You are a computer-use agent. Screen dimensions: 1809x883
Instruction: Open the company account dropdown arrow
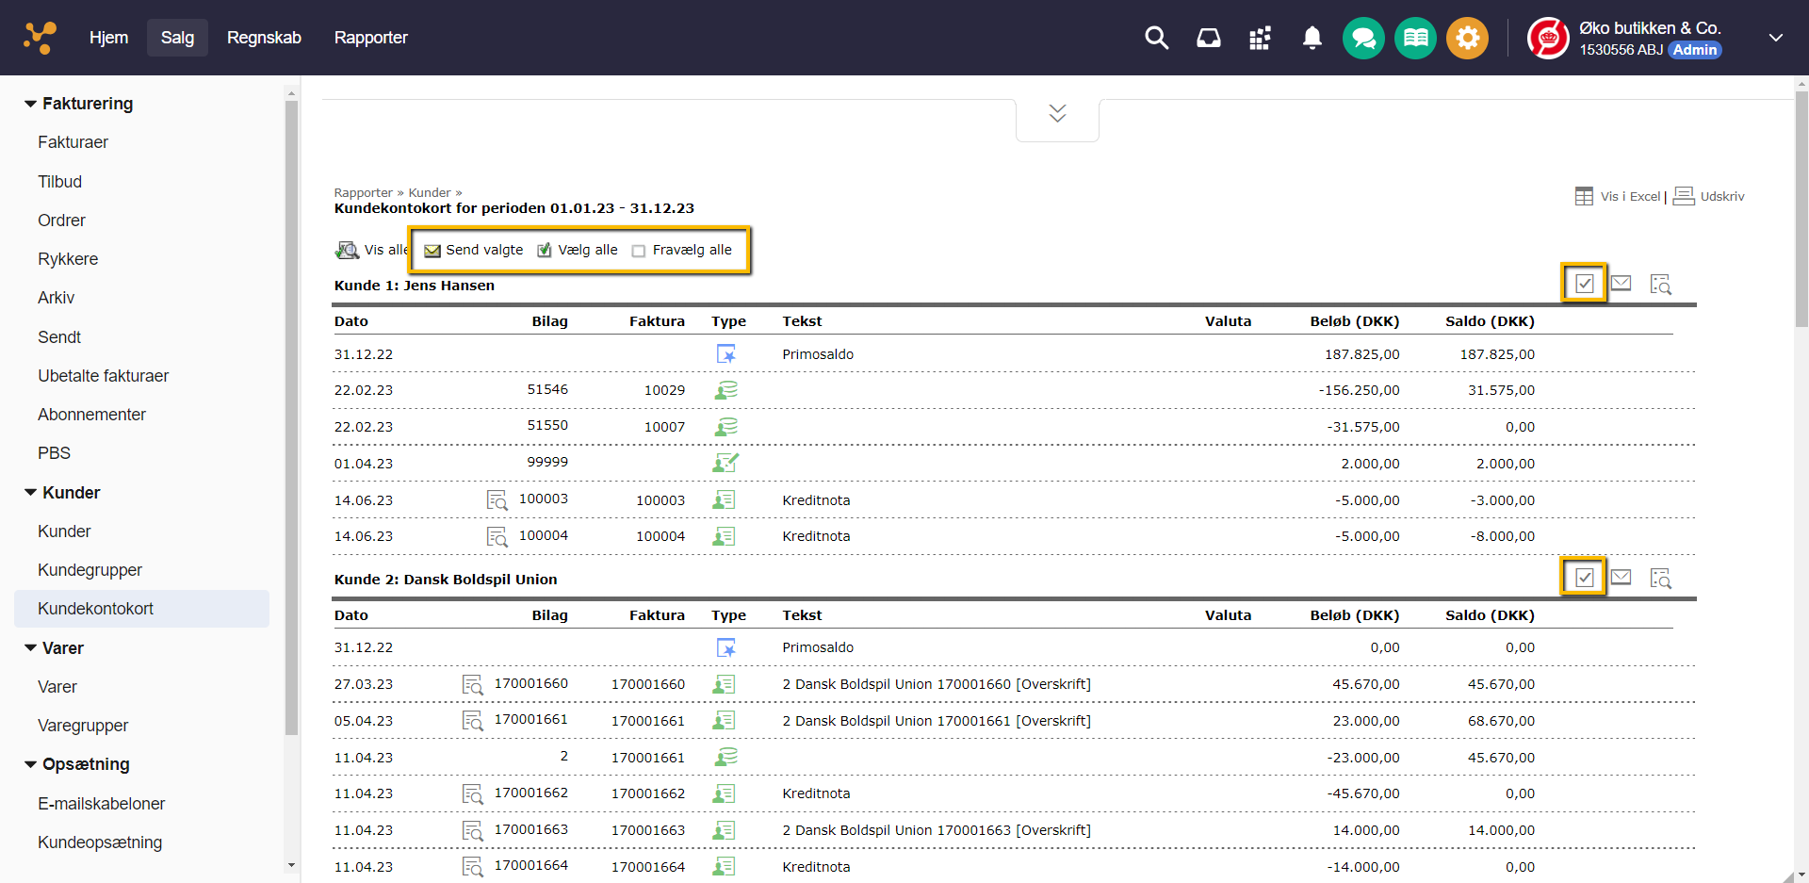[x=1775, y=38]
